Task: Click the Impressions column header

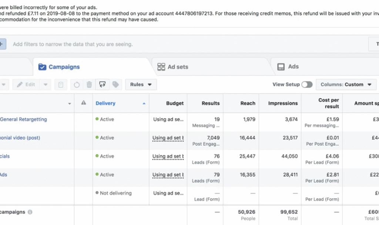Action: point(283,103)
